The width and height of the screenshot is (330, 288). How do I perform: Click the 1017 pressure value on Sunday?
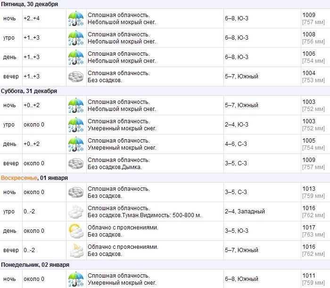(309, 228)
